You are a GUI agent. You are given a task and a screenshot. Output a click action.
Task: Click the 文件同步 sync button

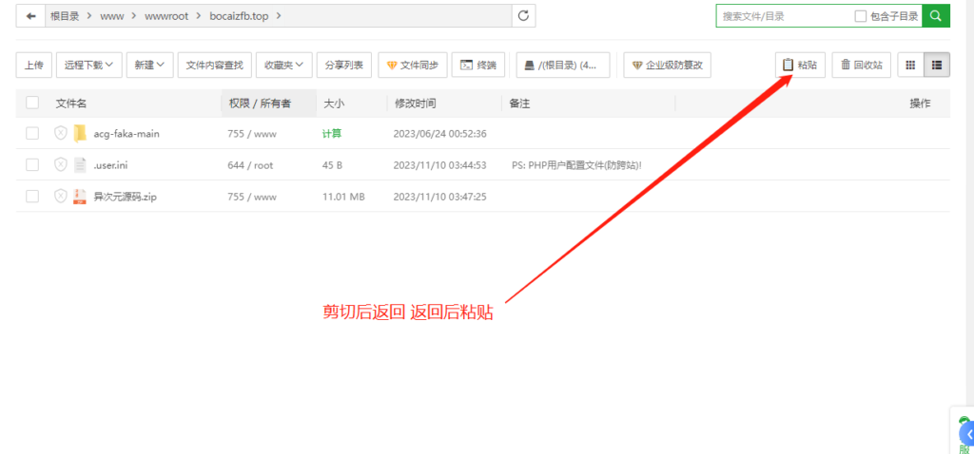[x=413, y=66]
